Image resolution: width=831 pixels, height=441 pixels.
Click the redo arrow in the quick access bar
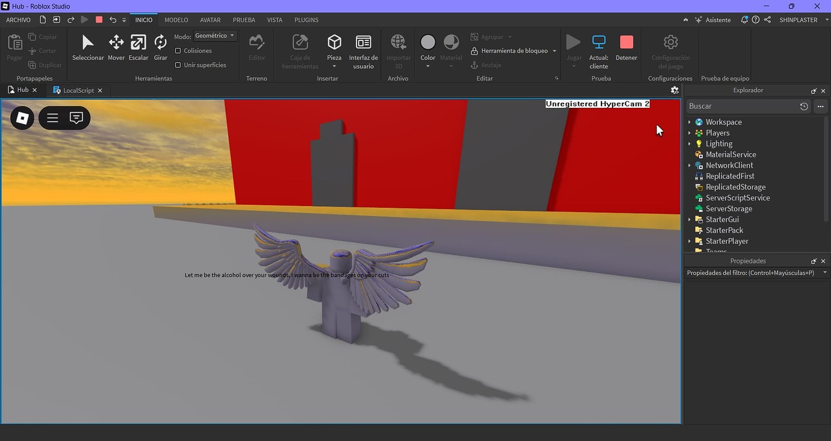70,20
